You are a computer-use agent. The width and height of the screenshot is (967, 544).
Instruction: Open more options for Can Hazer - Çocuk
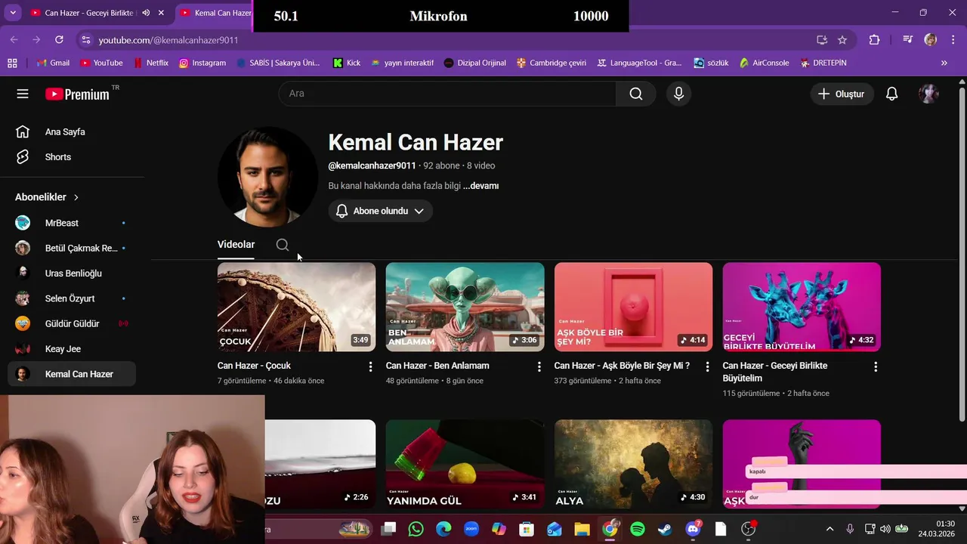[370, 366]
